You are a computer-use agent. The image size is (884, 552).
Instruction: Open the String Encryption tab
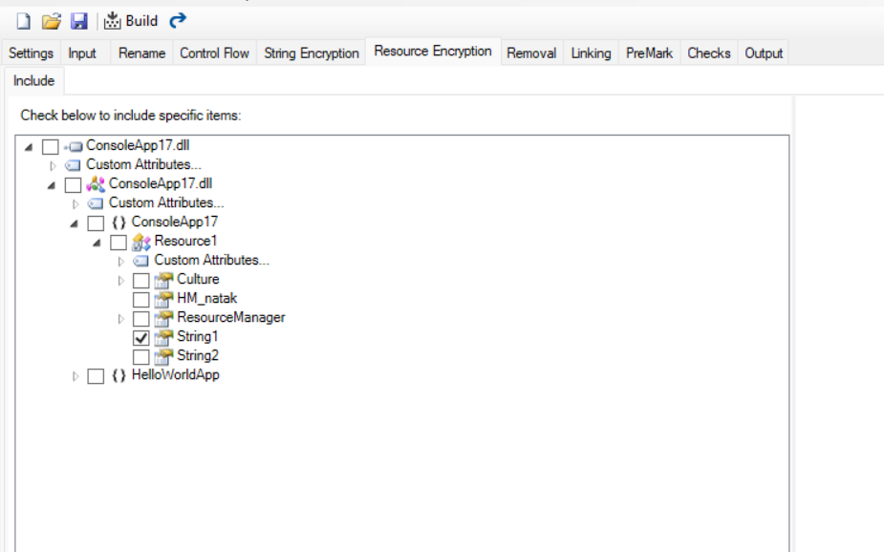(x=312, y=53)
